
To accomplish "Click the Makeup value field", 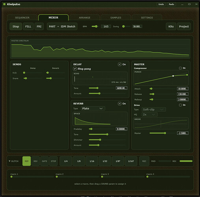I will (183, 100).
